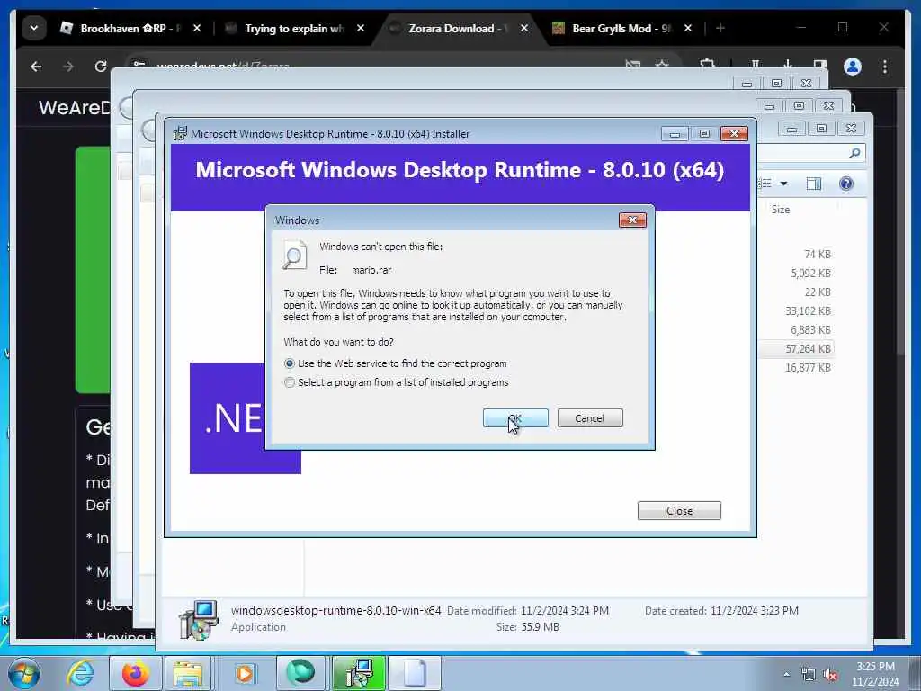Image resolution: width=921 pixels, height=691 pixels.
Task: Select the 57,264 KB file row
Action: point(809,349)
